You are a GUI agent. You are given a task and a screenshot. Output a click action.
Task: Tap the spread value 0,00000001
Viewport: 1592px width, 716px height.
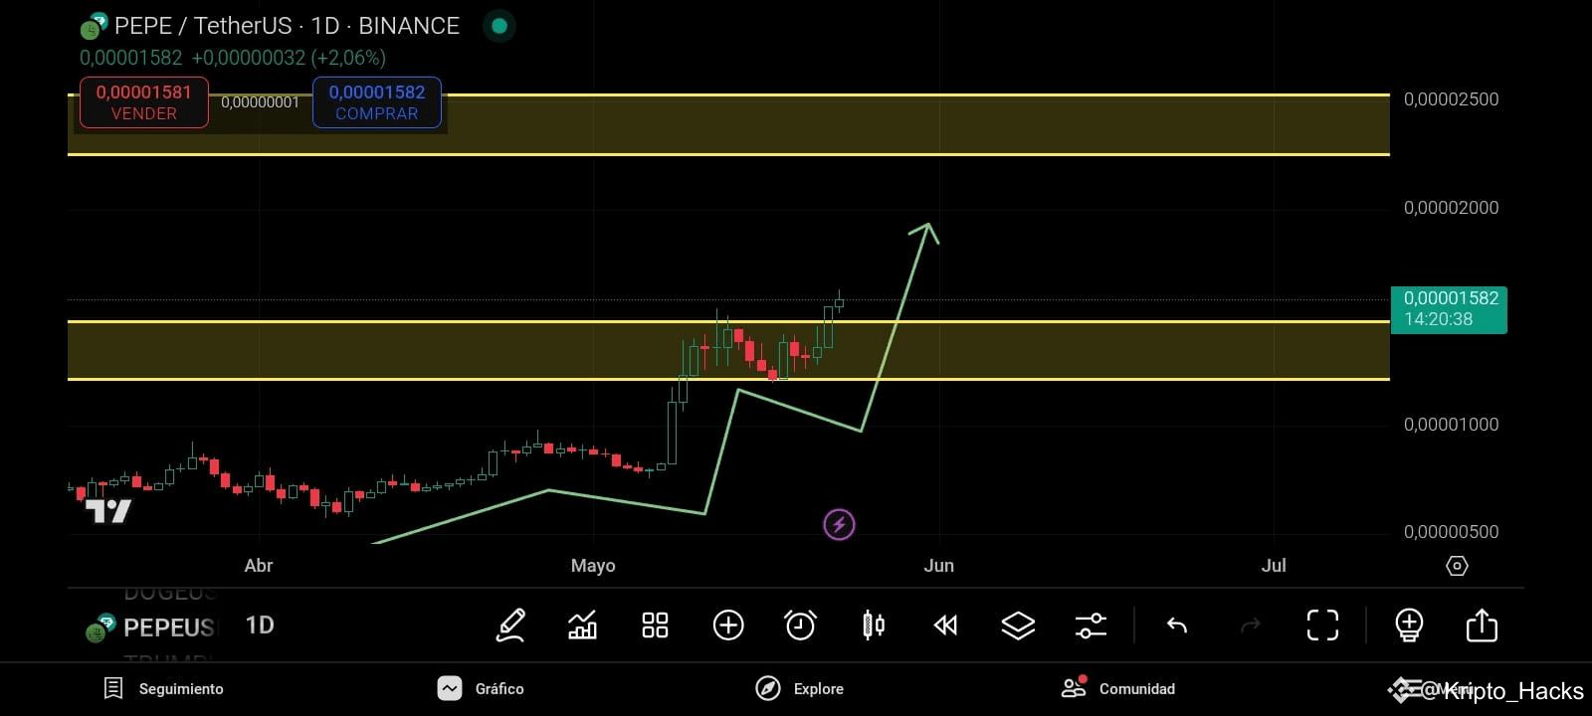(x=260, y=102)
